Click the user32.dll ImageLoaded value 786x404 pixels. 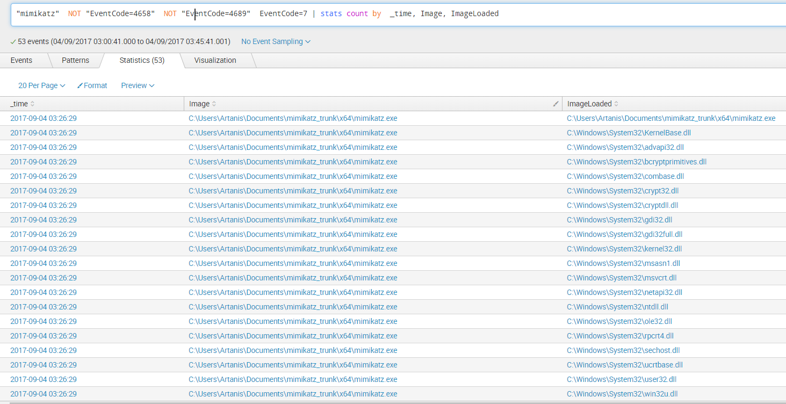click(622, 379)
